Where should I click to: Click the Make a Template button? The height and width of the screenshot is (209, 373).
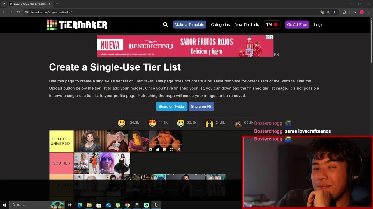(x=189, y=25)
